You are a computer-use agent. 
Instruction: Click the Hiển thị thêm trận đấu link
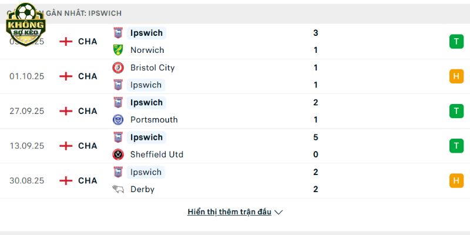coord(229,212)
